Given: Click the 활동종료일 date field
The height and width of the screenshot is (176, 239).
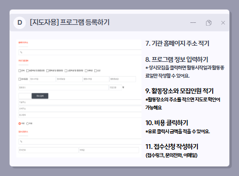Looking at the screenshot, I should [x=122, y=79].
